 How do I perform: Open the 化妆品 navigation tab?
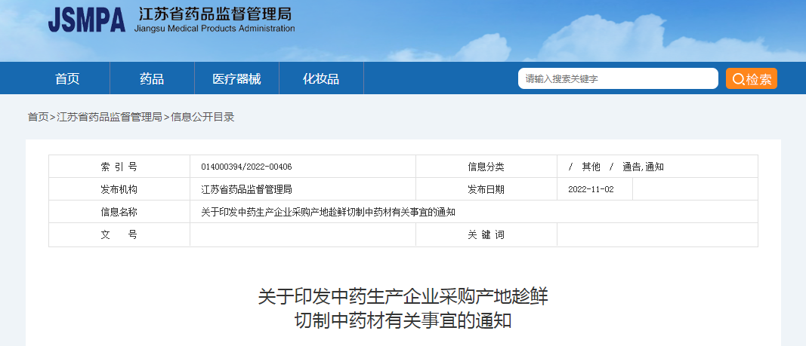point(321,78)
